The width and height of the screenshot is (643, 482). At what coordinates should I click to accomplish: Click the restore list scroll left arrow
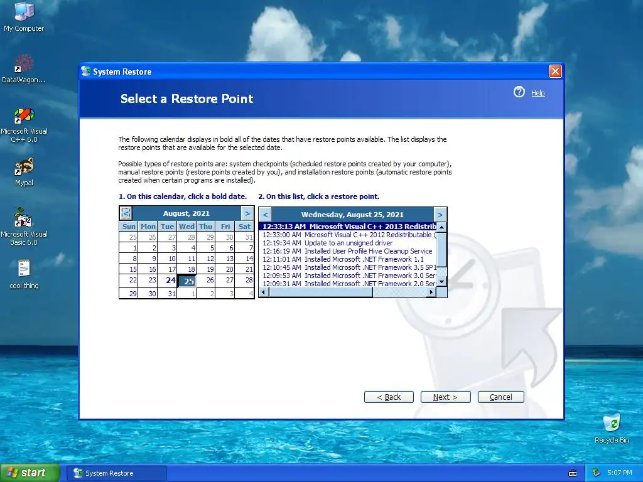264,292
